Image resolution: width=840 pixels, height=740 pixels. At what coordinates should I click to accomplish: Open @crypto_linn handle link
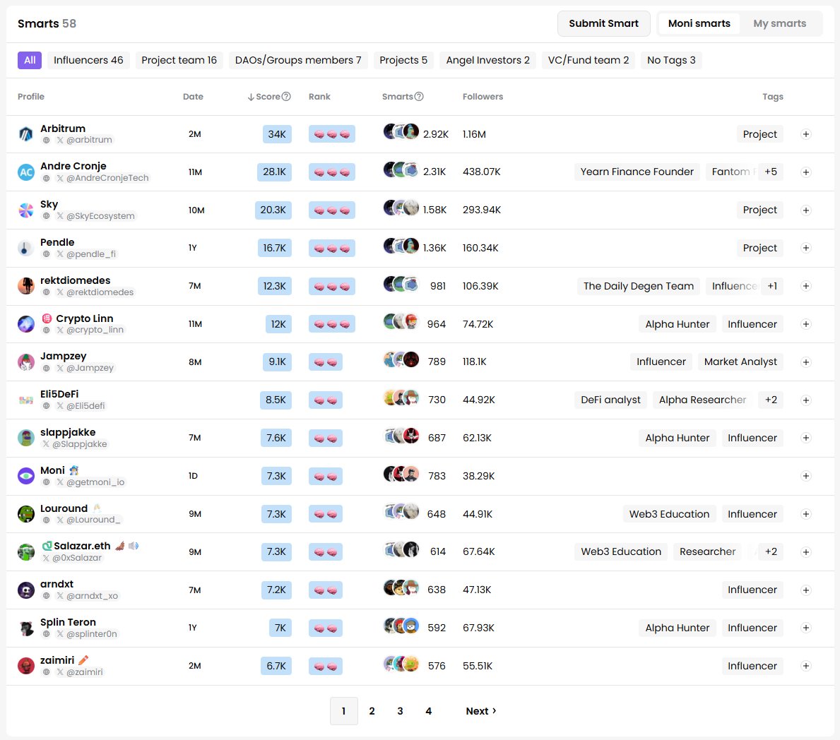tap(95, 330)
